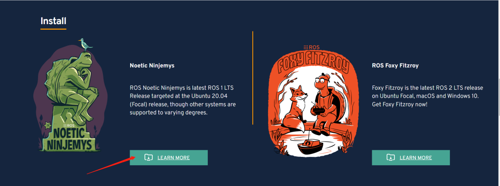Click the download icon in Noetic's Learn More button
The height and width of the screenshot is (186, 500).
click(x=149, y=158)
